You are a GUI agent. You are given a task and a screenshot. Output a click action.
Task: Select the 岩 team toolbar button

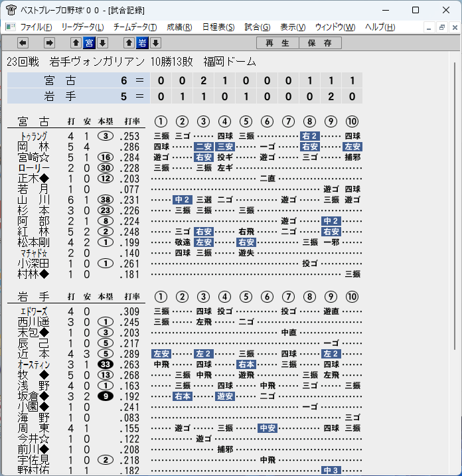pyautogui.click(x=142, y=42)
